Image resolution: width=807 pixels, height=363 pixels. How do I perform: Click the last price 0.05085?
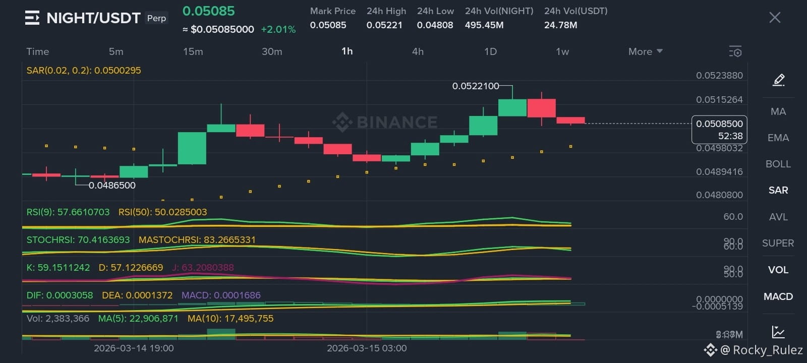coord(209,11)
